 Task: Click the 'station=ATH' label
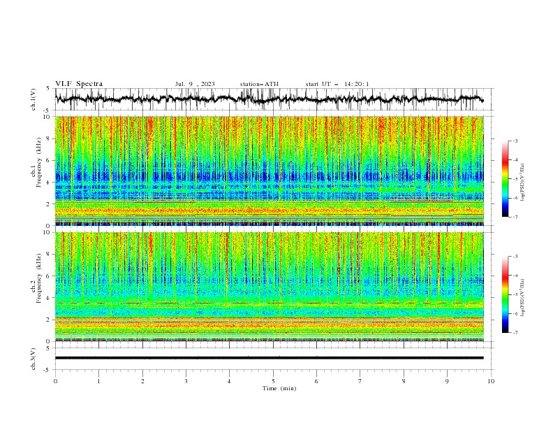coord(259,84)
